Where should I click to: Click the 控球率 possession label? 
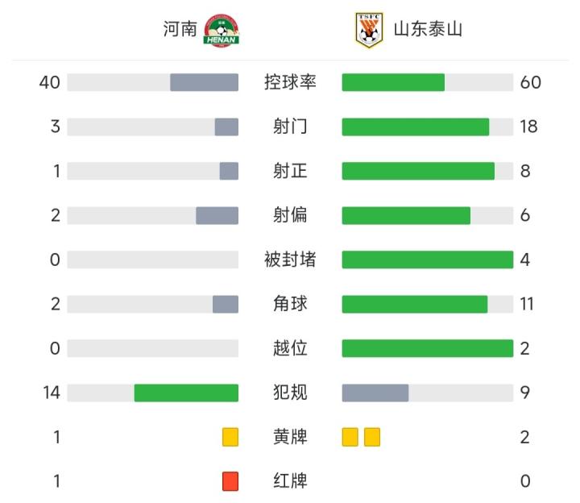point(290,82)
